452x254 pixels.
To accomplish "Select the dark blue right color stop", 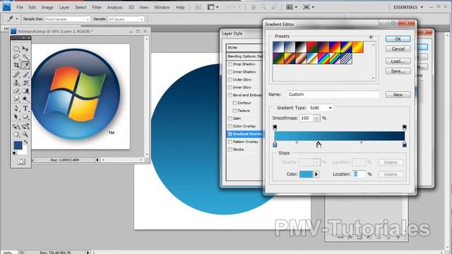I will point(405,144).
